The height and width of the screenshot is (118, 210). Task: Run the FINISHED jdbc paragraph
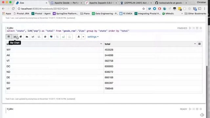(x=190, y=28)
